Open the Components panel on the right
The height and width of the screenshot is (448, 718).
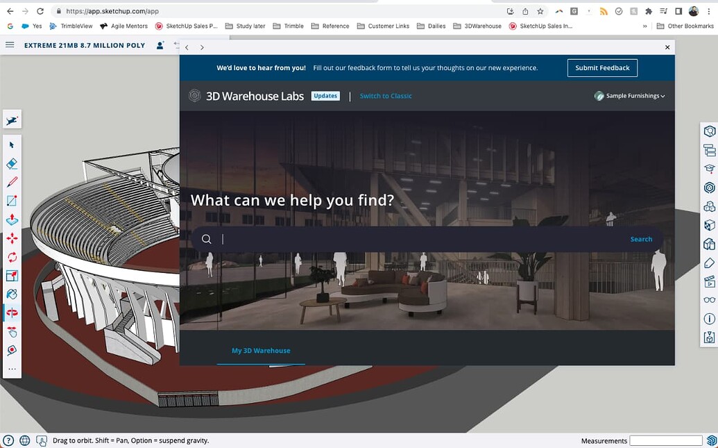709,206
